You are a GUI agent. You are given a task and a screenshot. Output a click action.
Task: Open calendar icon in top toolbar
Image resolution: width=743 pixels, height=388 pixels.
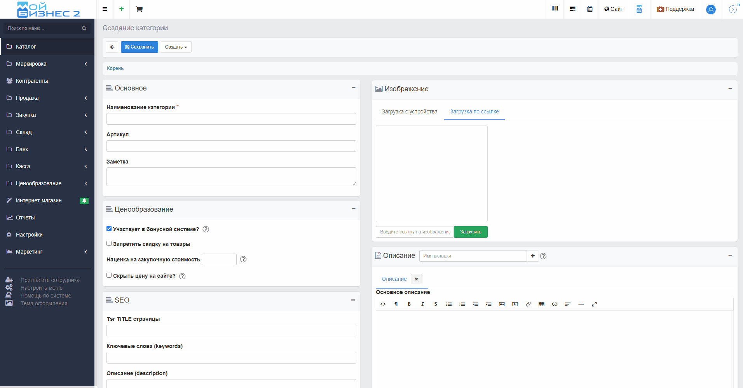click(x=590, y=9)
